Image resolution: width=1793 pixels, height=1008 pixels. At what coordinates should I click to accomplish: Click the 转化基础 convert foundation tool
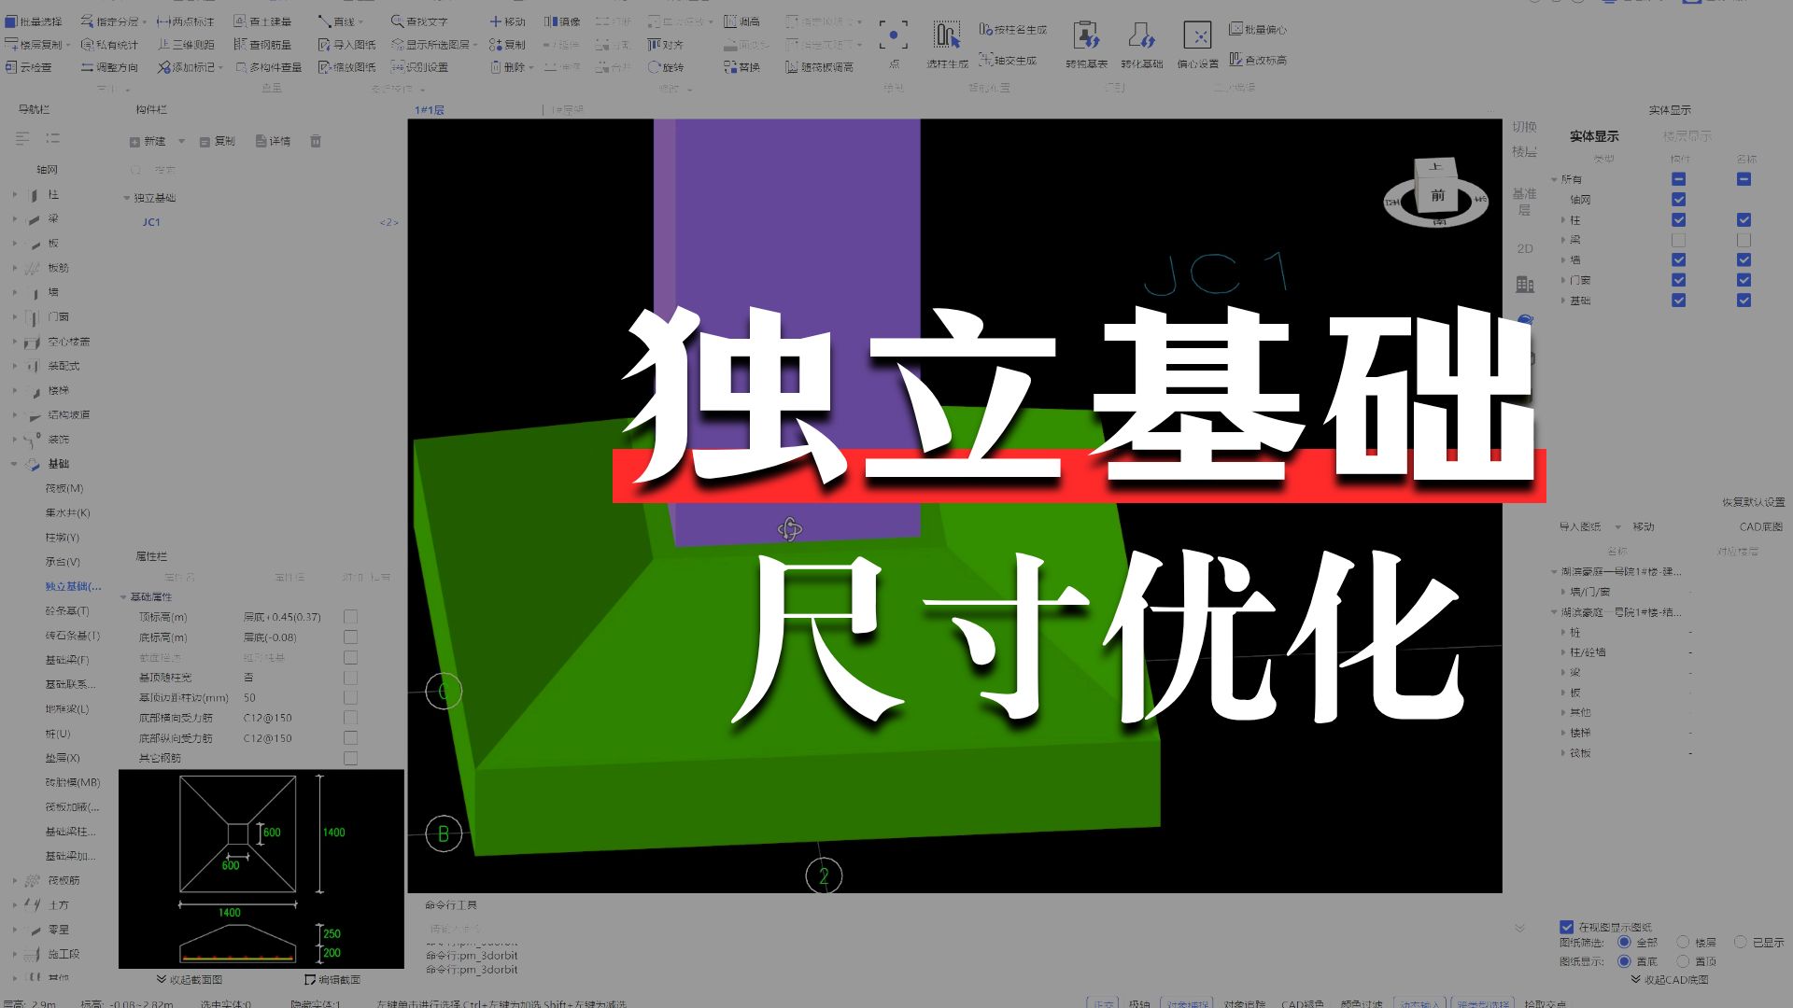click(x=1141, y=45)
